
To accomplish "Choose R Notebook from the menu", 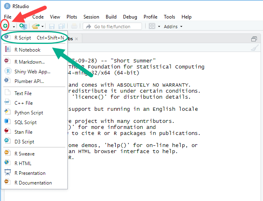I will coord(34,50).
